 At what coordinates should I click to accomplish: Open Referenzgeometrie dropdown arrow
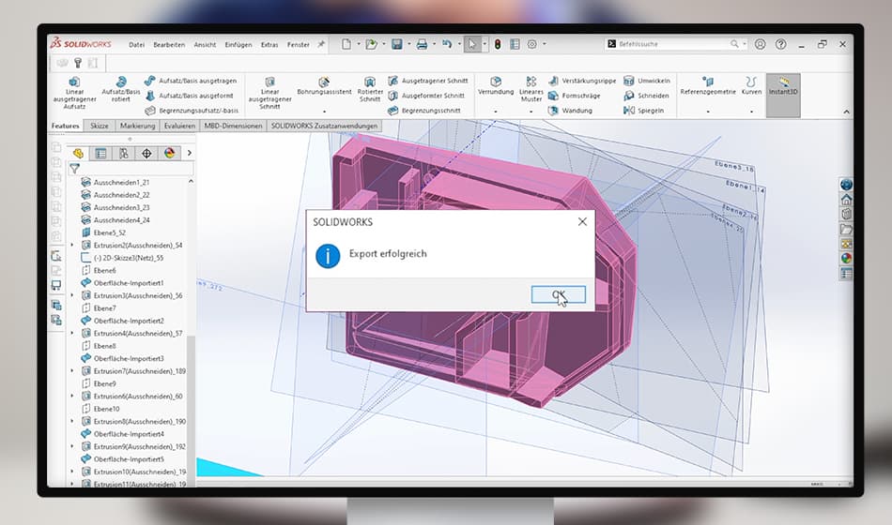click(708, 112)
